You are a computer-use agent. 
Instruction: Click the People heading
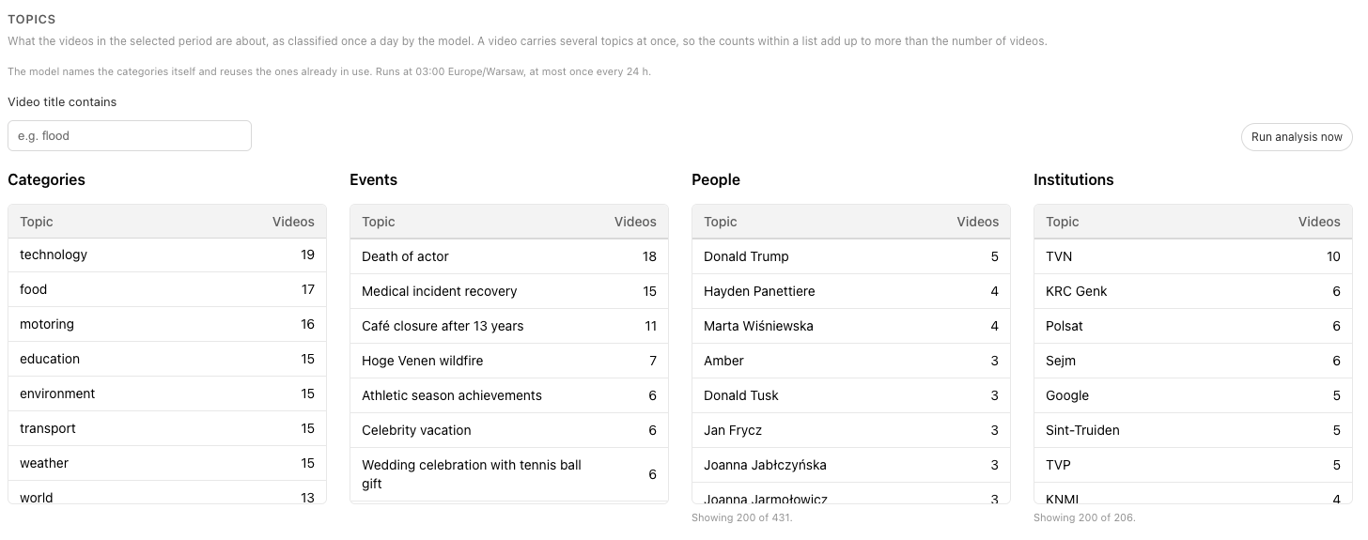pos(716,179)
